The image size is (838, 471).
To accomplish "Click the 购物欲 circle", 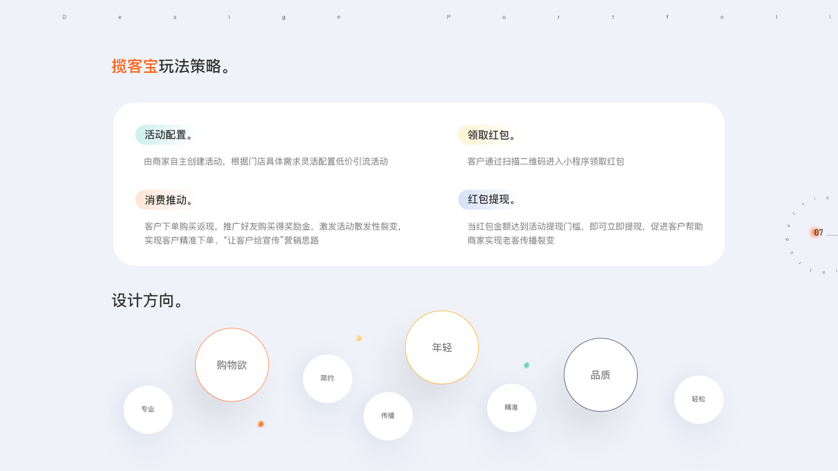I will [x=232, y=365].
